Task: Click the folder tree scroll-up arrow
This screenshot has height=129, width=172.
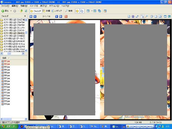Action: [26, 20]
